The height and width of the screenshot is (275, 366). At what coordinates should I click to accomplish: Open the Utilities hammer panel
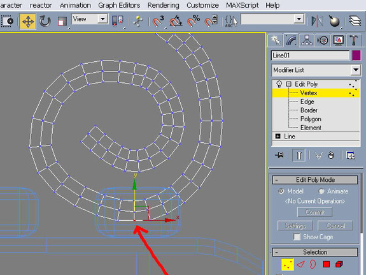tap(354, 40)
